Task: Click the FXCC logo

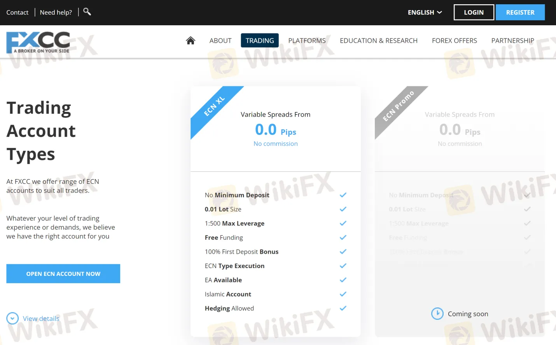Action: coord(38,42)
